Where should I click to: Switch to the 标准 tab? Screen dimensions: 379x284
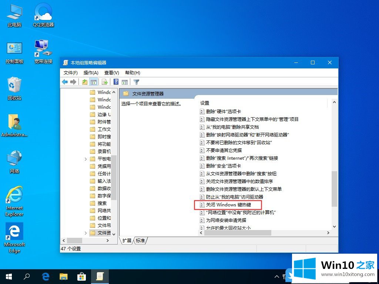140,240
